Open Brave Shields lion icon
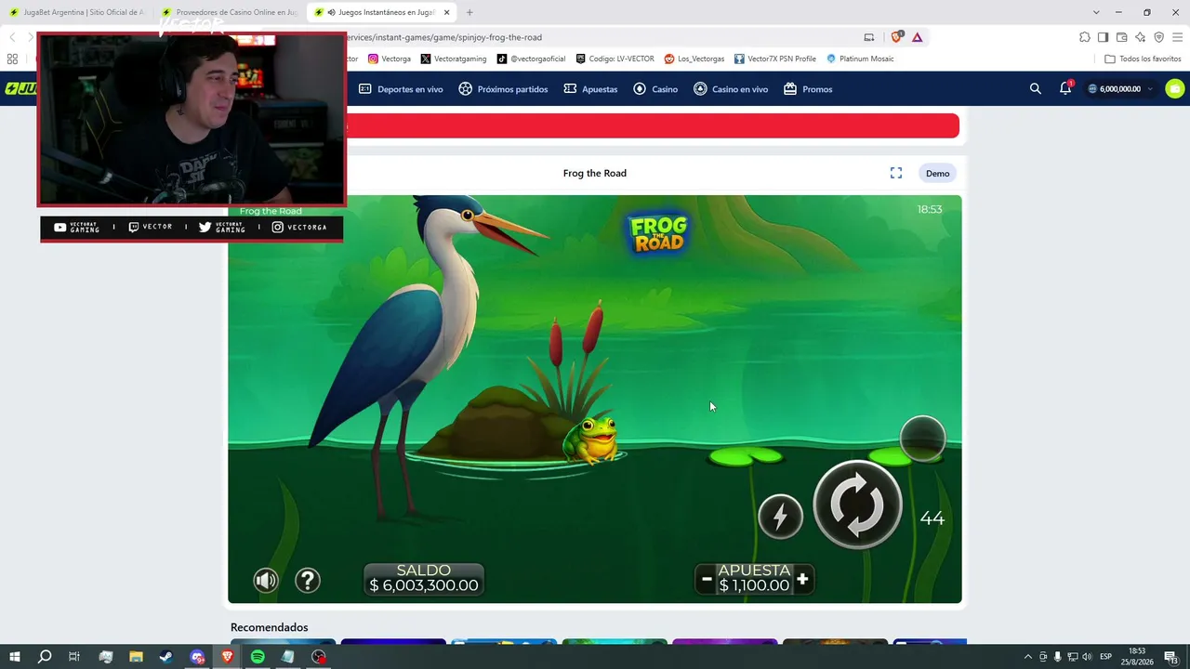 point(897,37)
